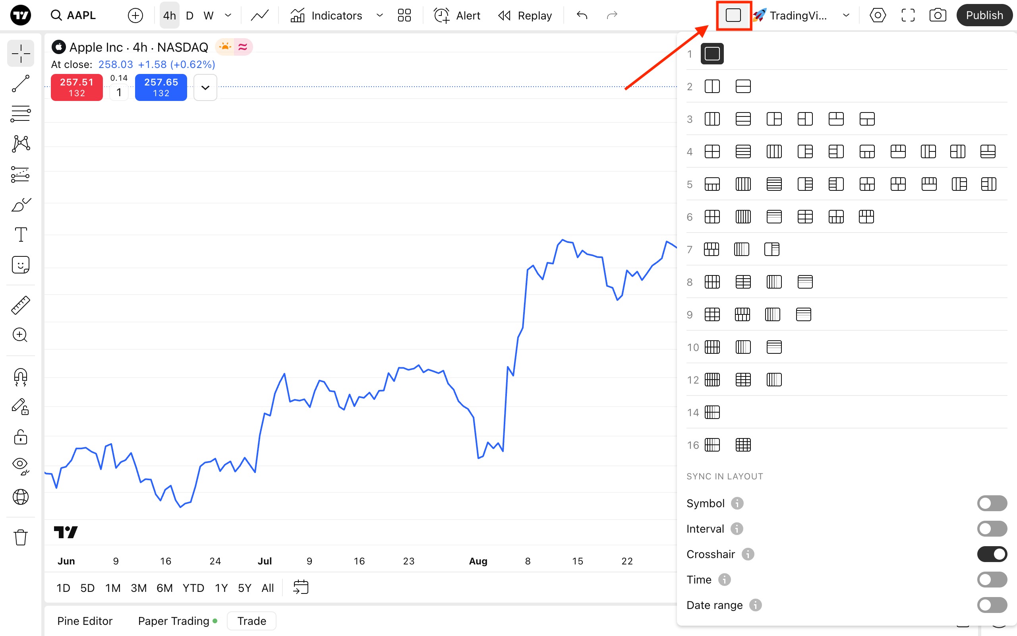Viewport: 1017px width, 636px height.
Task: Click the magnet mode icon
Action: pos(20,377)
